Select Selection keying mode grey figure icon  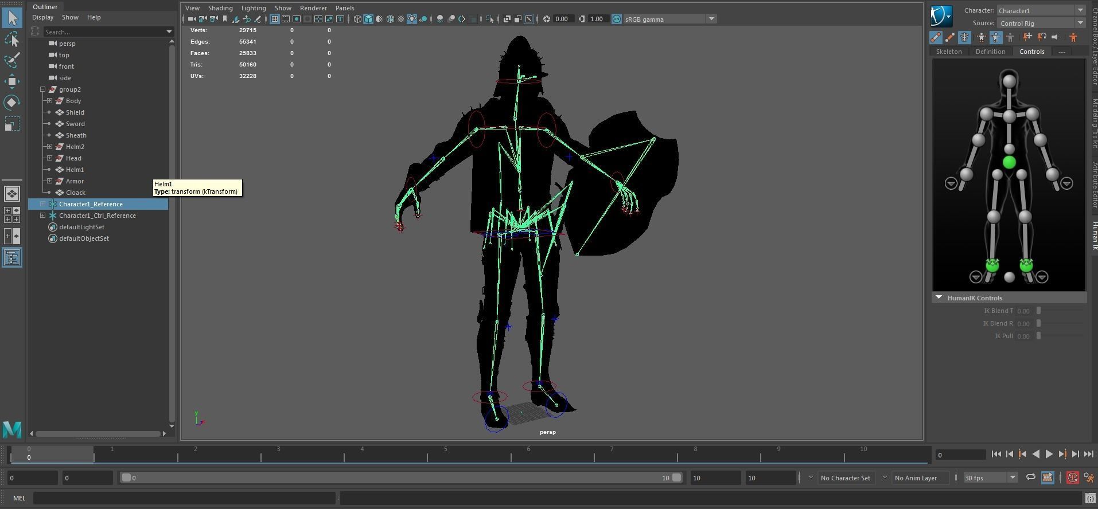point(1010,37)
